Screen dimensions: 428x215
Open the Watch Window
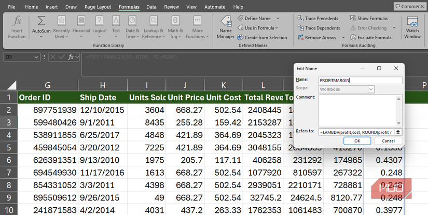[412, 27]
